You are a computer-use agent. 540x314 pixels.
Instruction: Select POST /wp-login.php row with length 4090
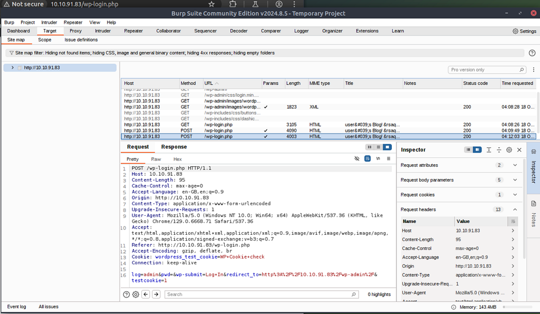329,131
